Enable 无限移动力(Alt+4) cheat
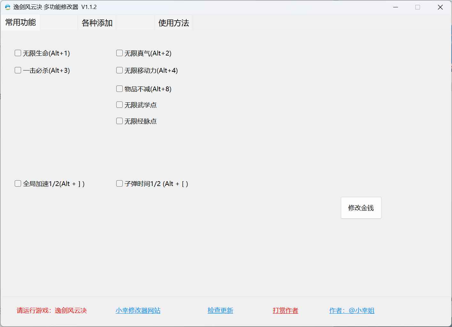The image size is (452, 327). [x=119, y=70]
